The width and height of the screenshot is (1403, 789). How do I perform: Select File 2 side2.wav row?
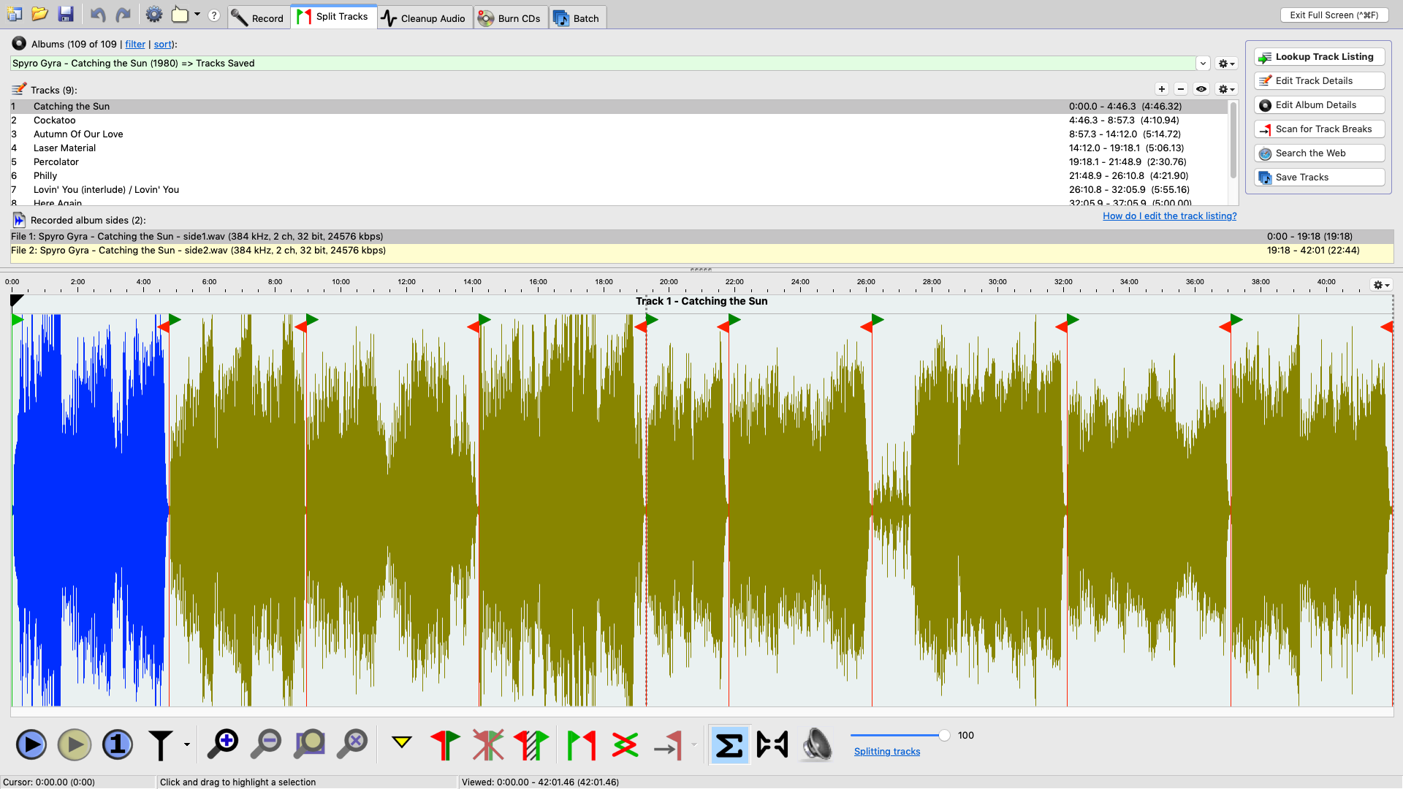701,250
